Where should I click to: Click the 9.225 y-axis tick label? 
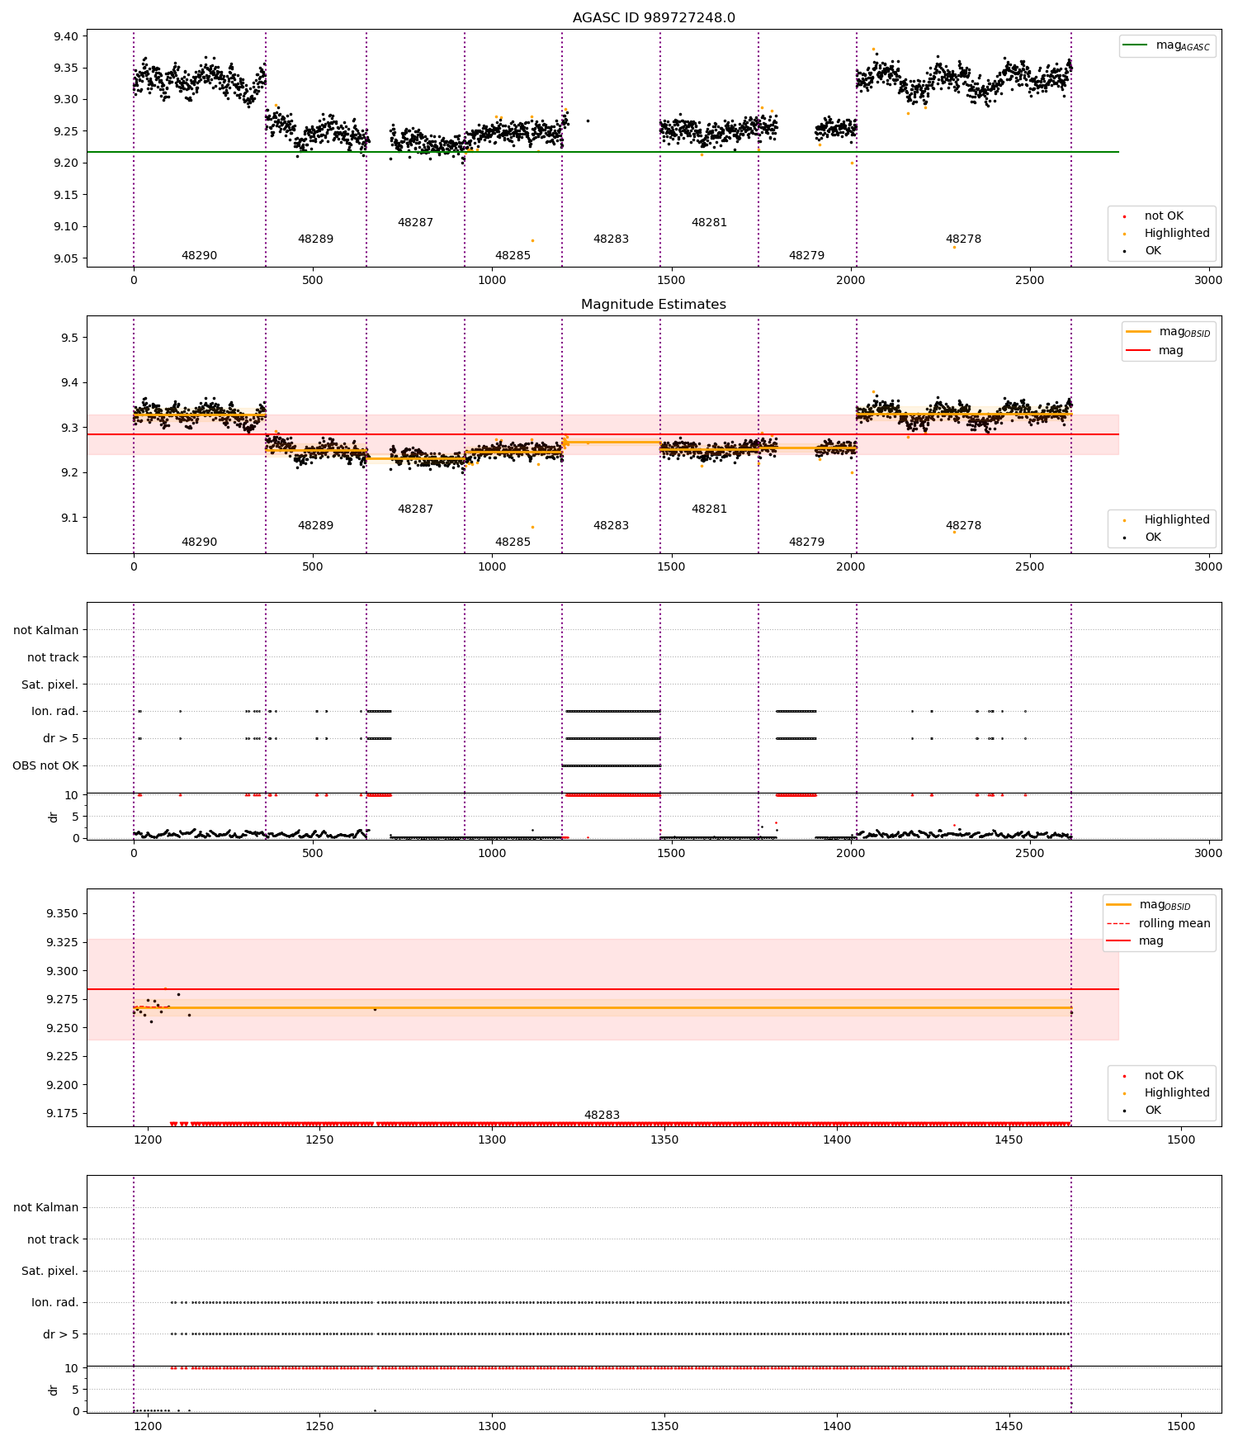[63, 1056]
